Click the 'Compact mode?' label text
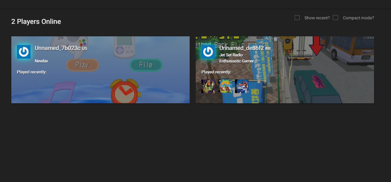 tap(359, 18)
